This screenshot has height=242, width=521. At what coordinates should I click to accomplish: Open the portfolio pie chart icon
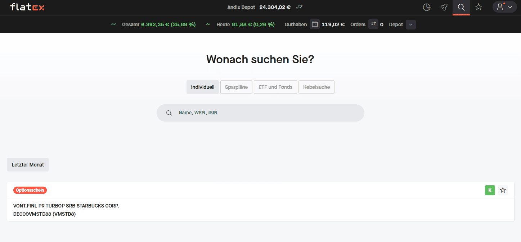click(x=427, y=7)
